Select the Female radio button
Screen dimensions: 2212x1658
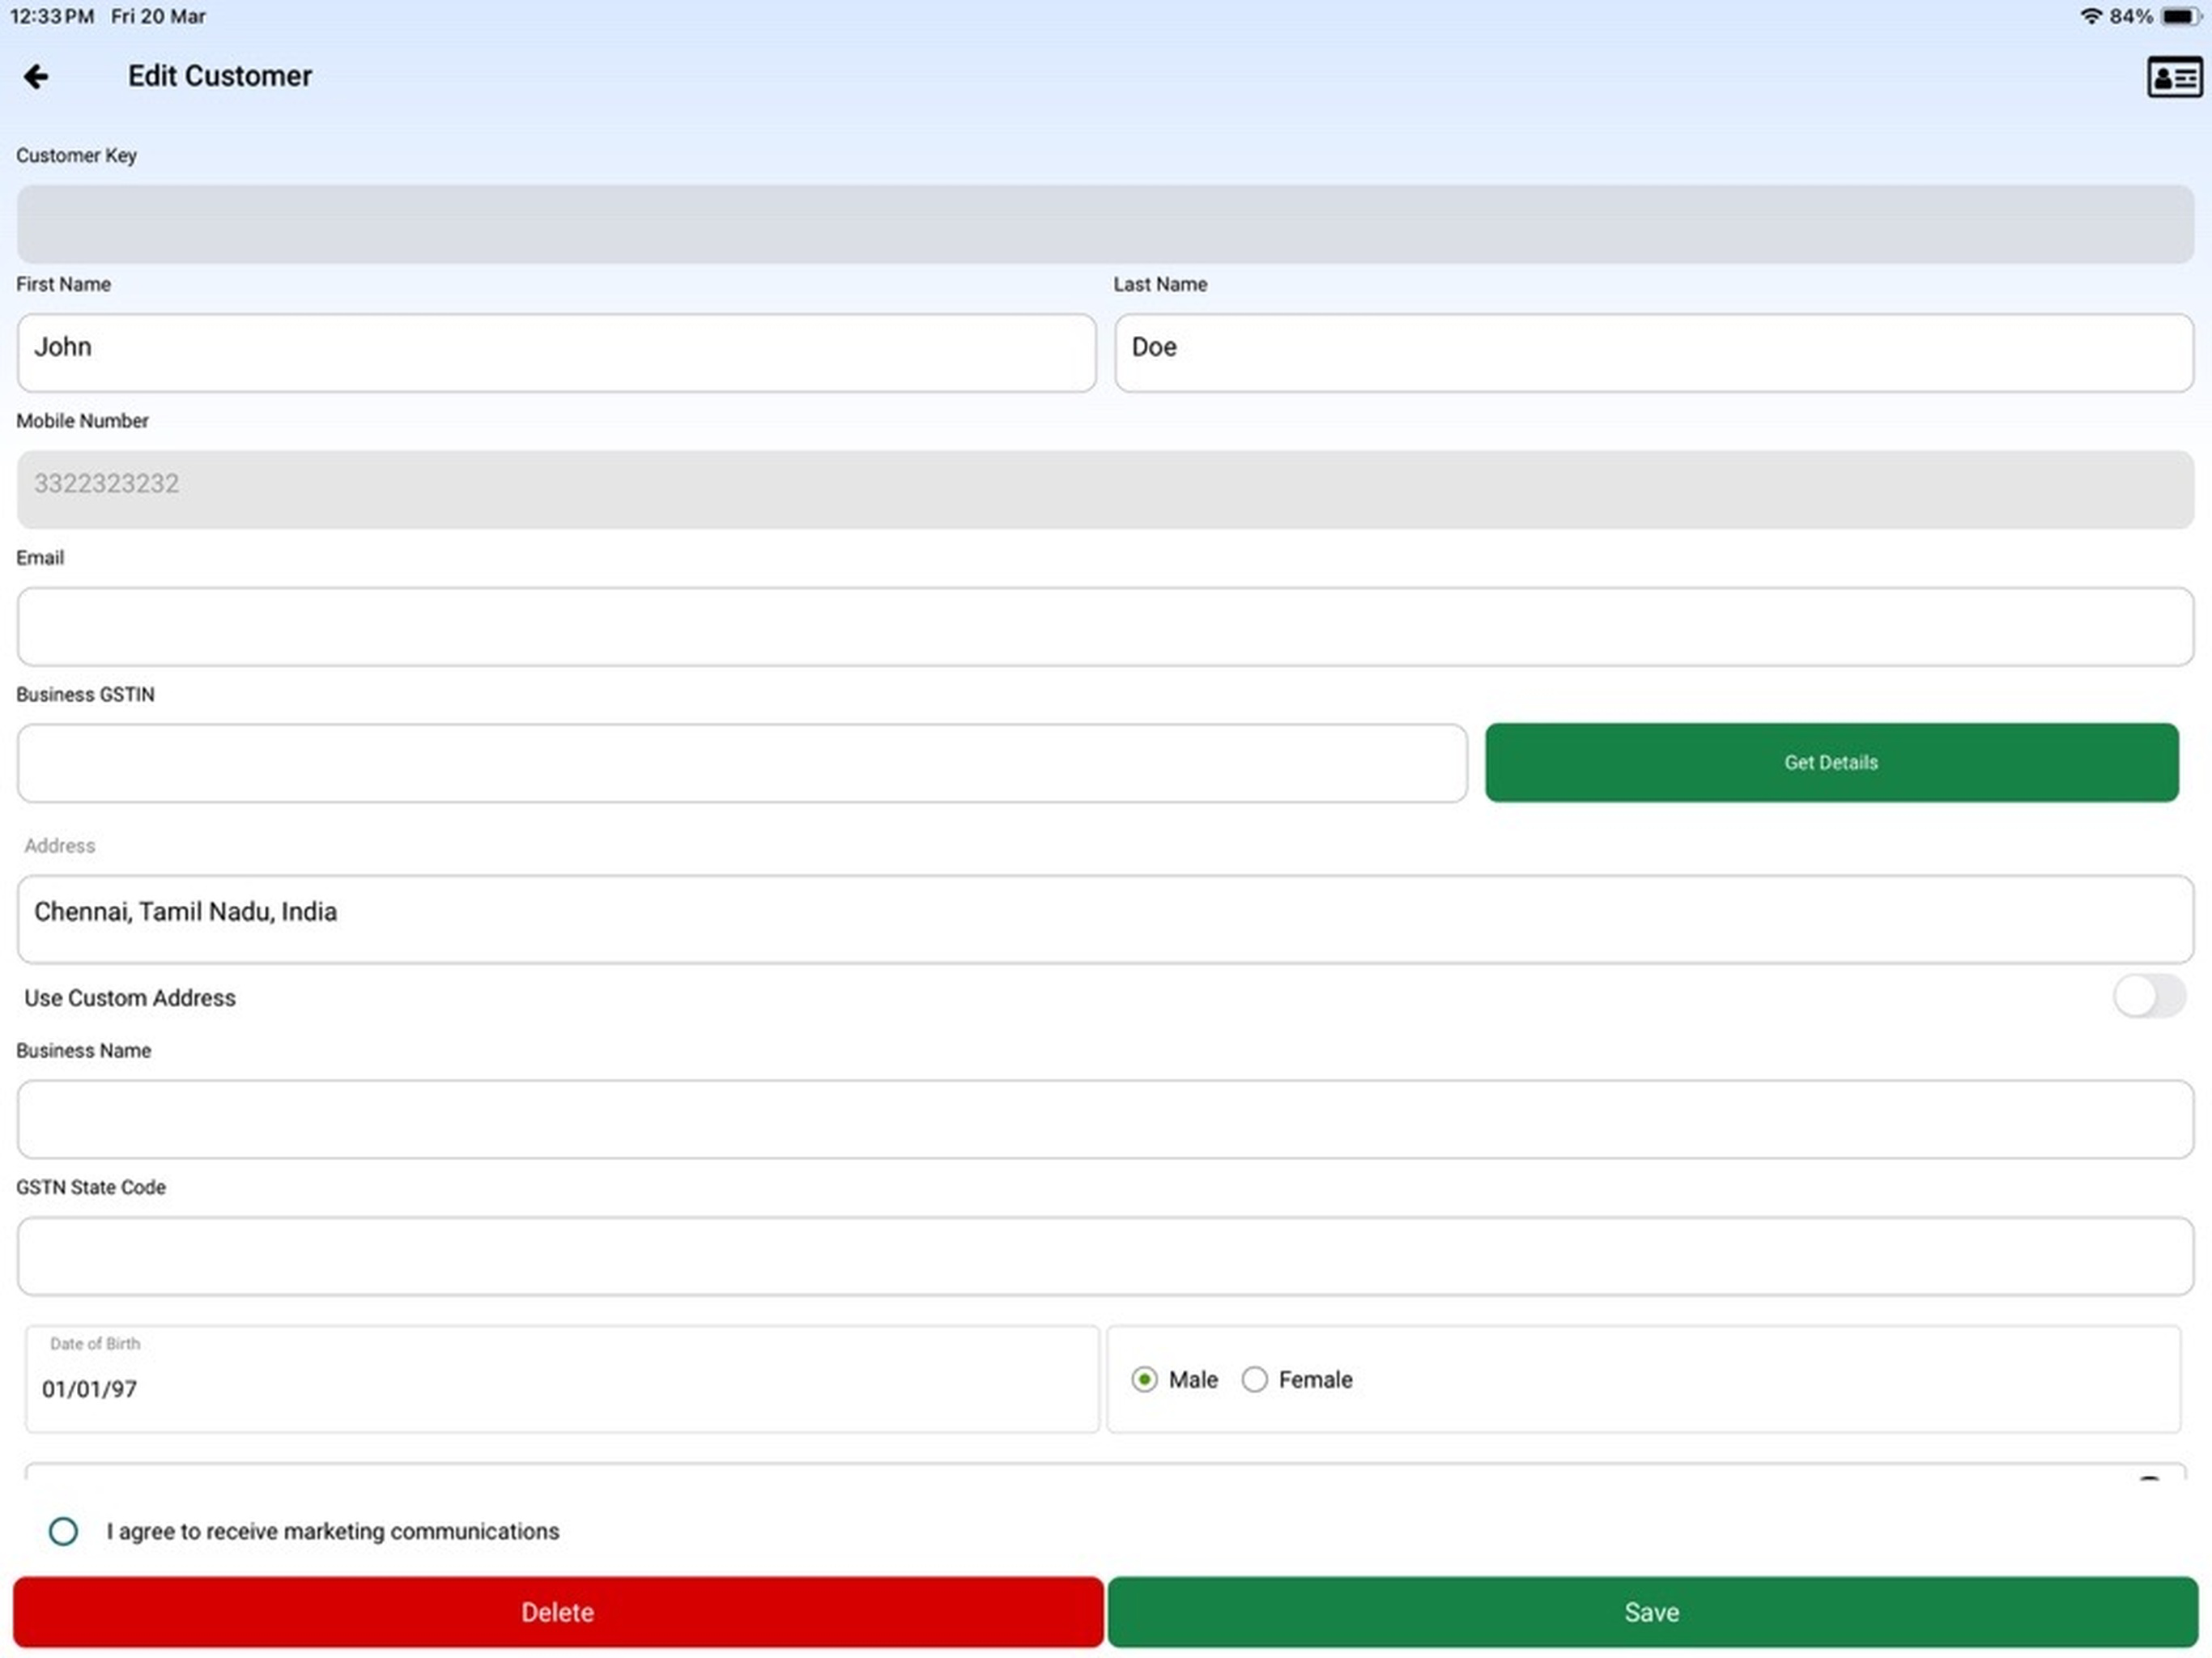(x=1254, y=1380)
